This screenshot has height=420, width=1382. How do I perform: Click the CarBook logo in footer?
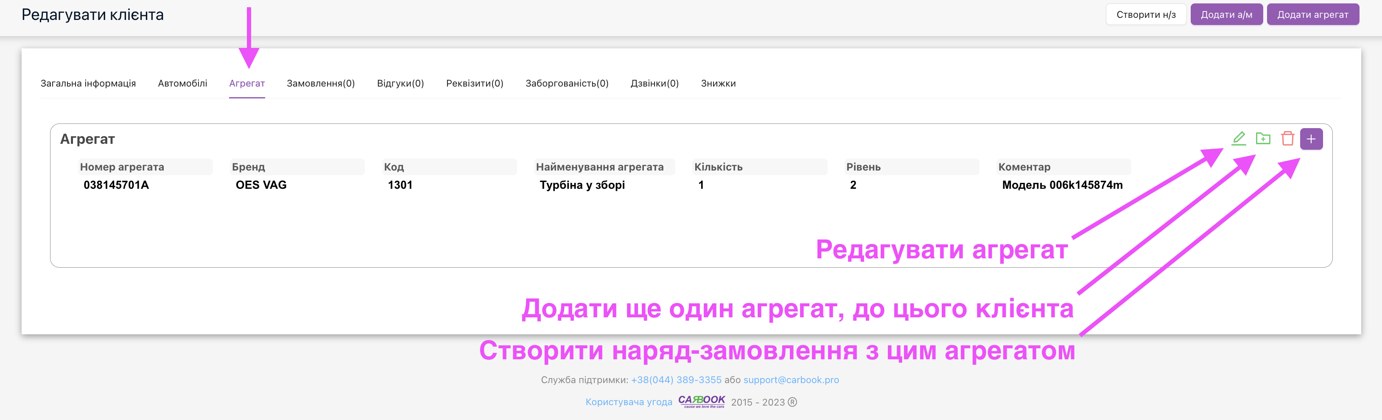[701, 401]
